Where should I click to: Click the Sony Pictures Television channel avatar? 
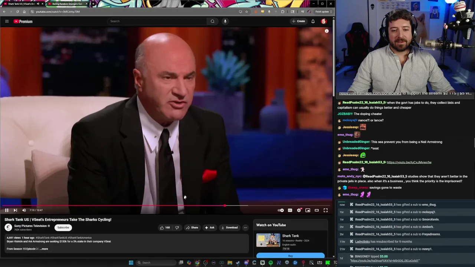[8, 227]
